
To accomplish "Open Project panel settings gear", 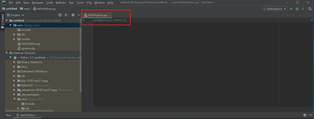I will (73, 15).
